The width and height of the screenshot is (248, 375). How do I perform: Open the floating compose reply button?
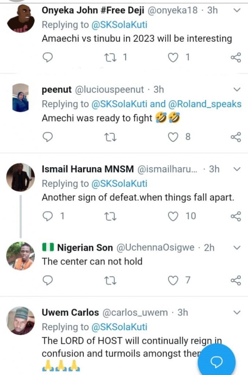coord(217,362)
